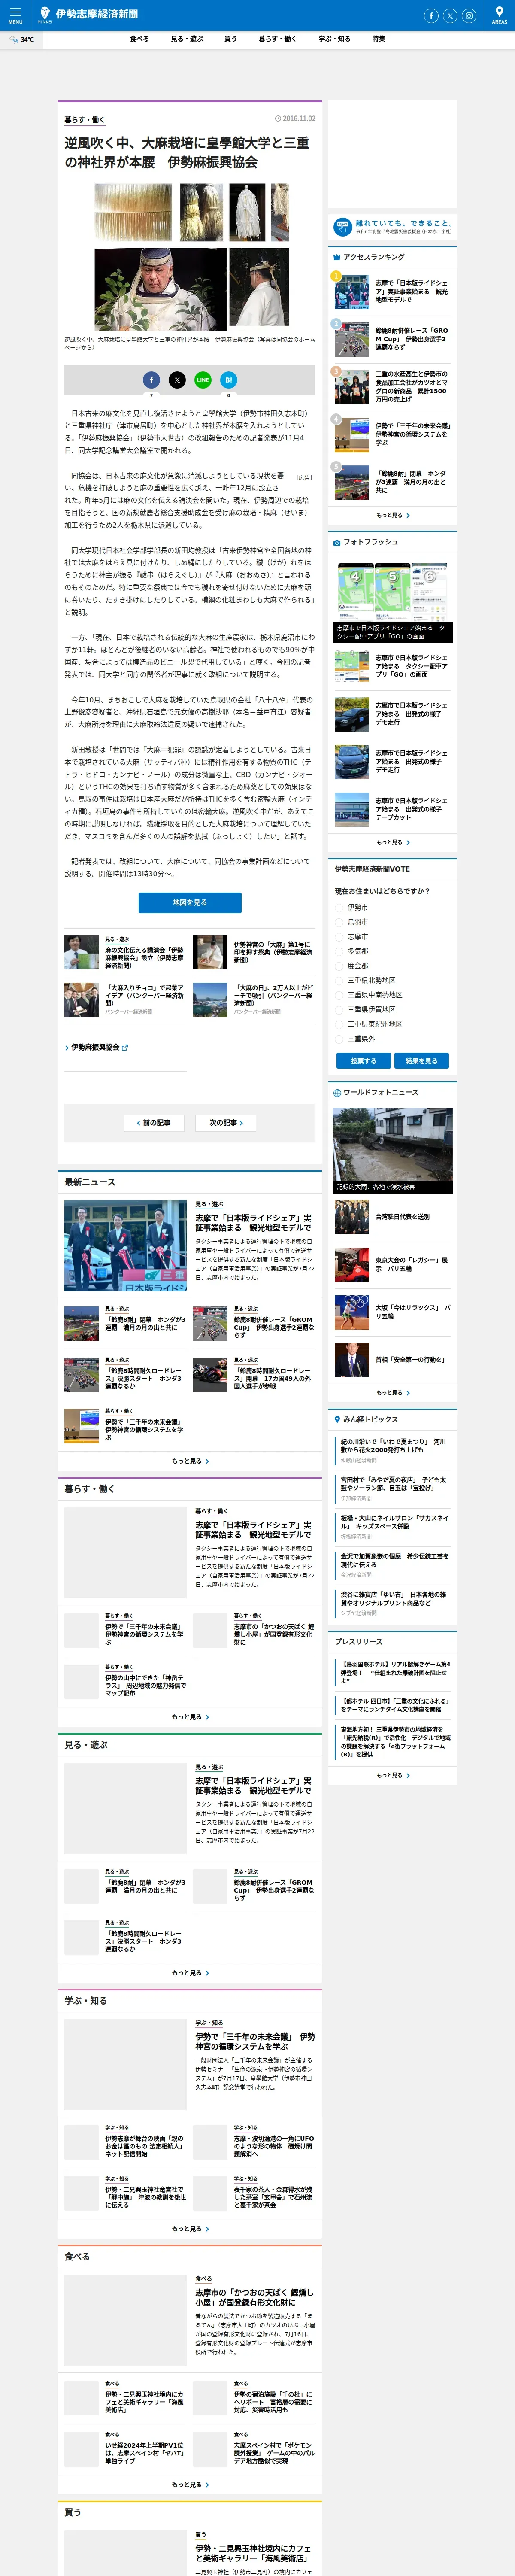
Task: Expand もっと見る under 暮らす・働く section
Action: (190, 1717)
